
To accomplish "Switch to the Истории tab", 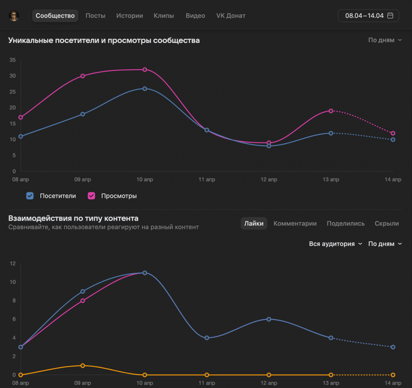I will click(x=129, y=16).
